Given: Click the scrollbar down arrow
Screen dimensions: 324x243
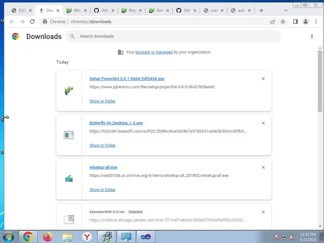Looking at the screenshot, I should click(320, 226).
